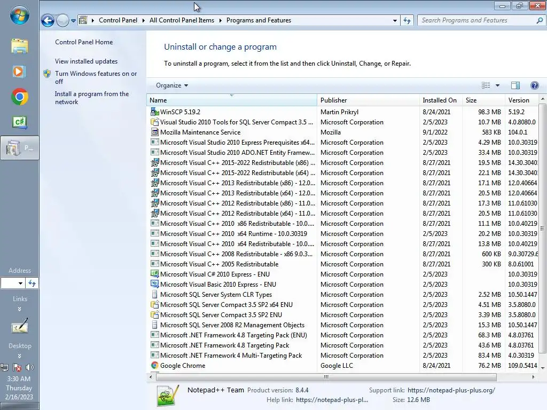This screenshot has width=547, height=410.
Task: Click the Action Center flag tray icon
Action: click(17, 367)
